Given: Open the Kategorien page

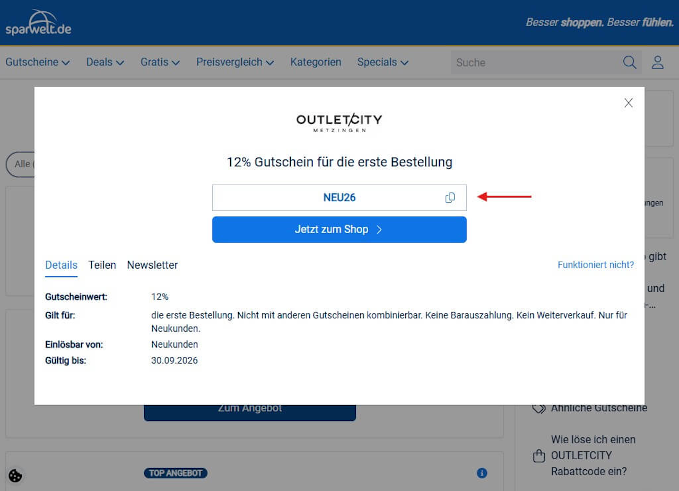Looking at the screenshot, I should pyautogui.click(x=316, y=62).
